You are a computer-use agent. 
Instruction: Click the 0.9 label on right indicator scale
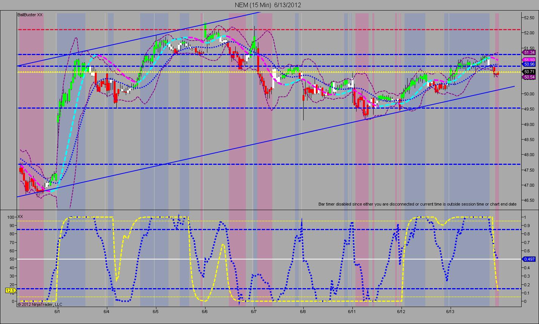click(527, 226)
